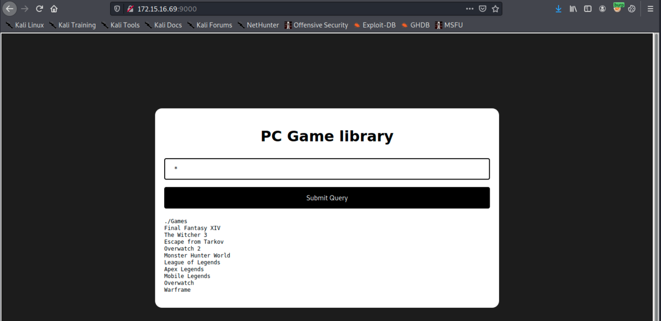
Task: Open the downloads arrow panel
Action: pyautogui.click(x=559, y=9)
